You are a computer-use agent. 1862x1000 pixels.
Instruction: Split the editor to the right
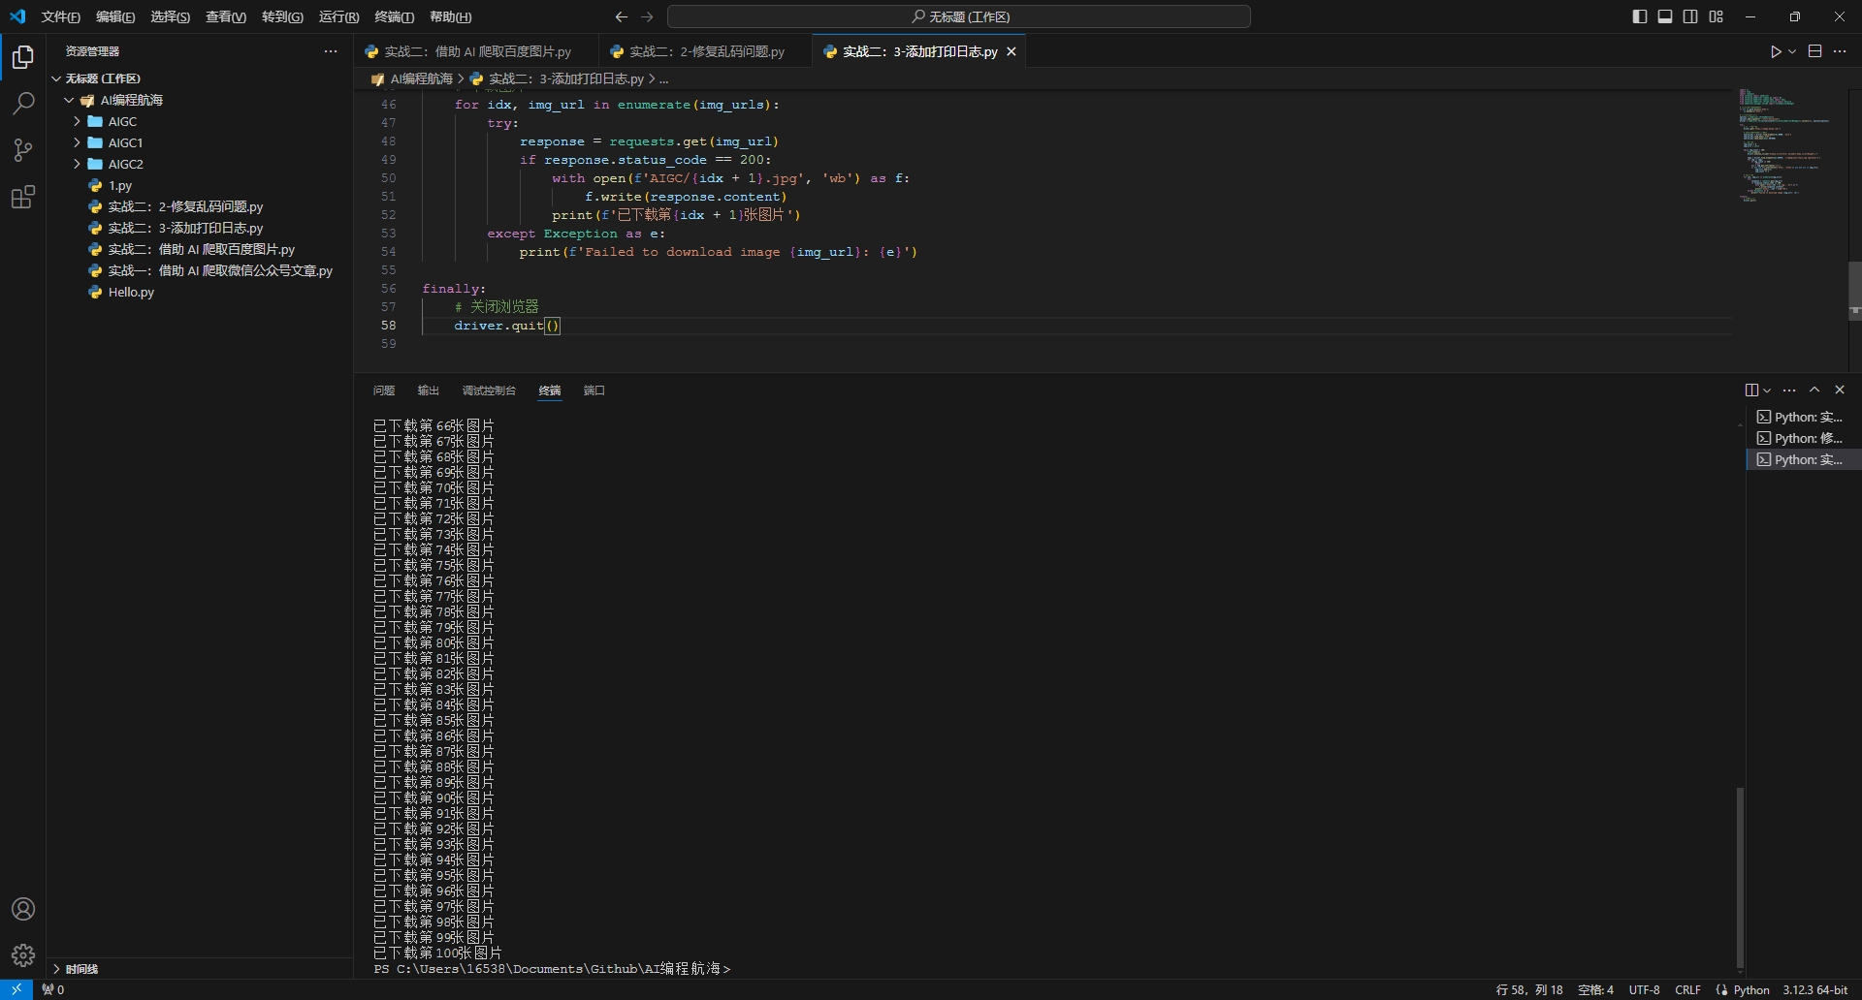pos(1815,51)
